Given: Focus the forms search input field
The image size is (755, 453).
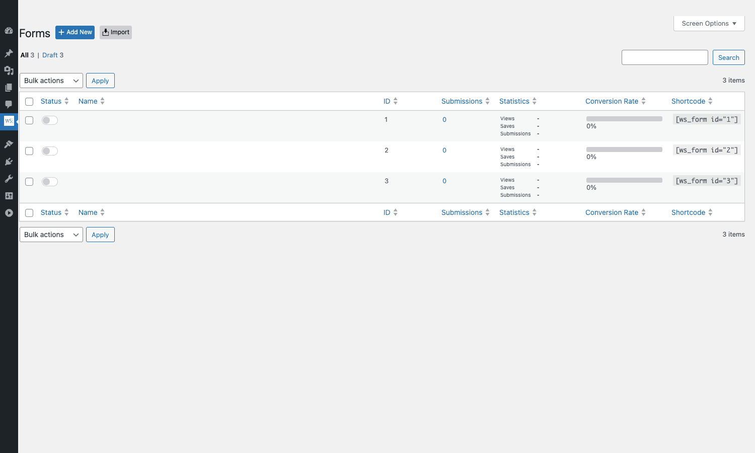Looking at the screenshot, I should tap(665, 57).
